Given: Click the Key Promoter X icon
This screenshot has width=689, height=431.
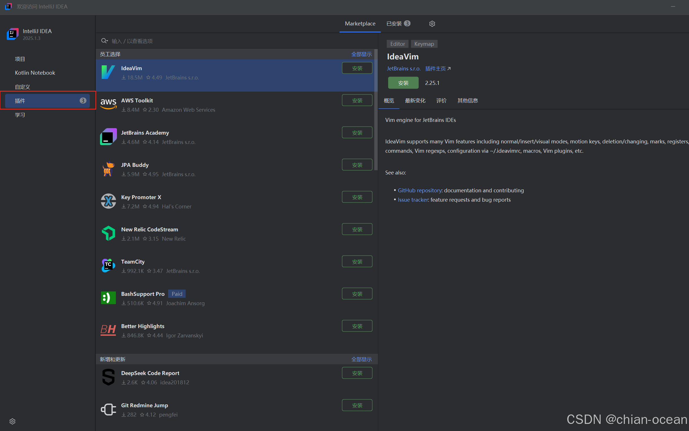Looking at the screenshot, I should tap(108, 201).
